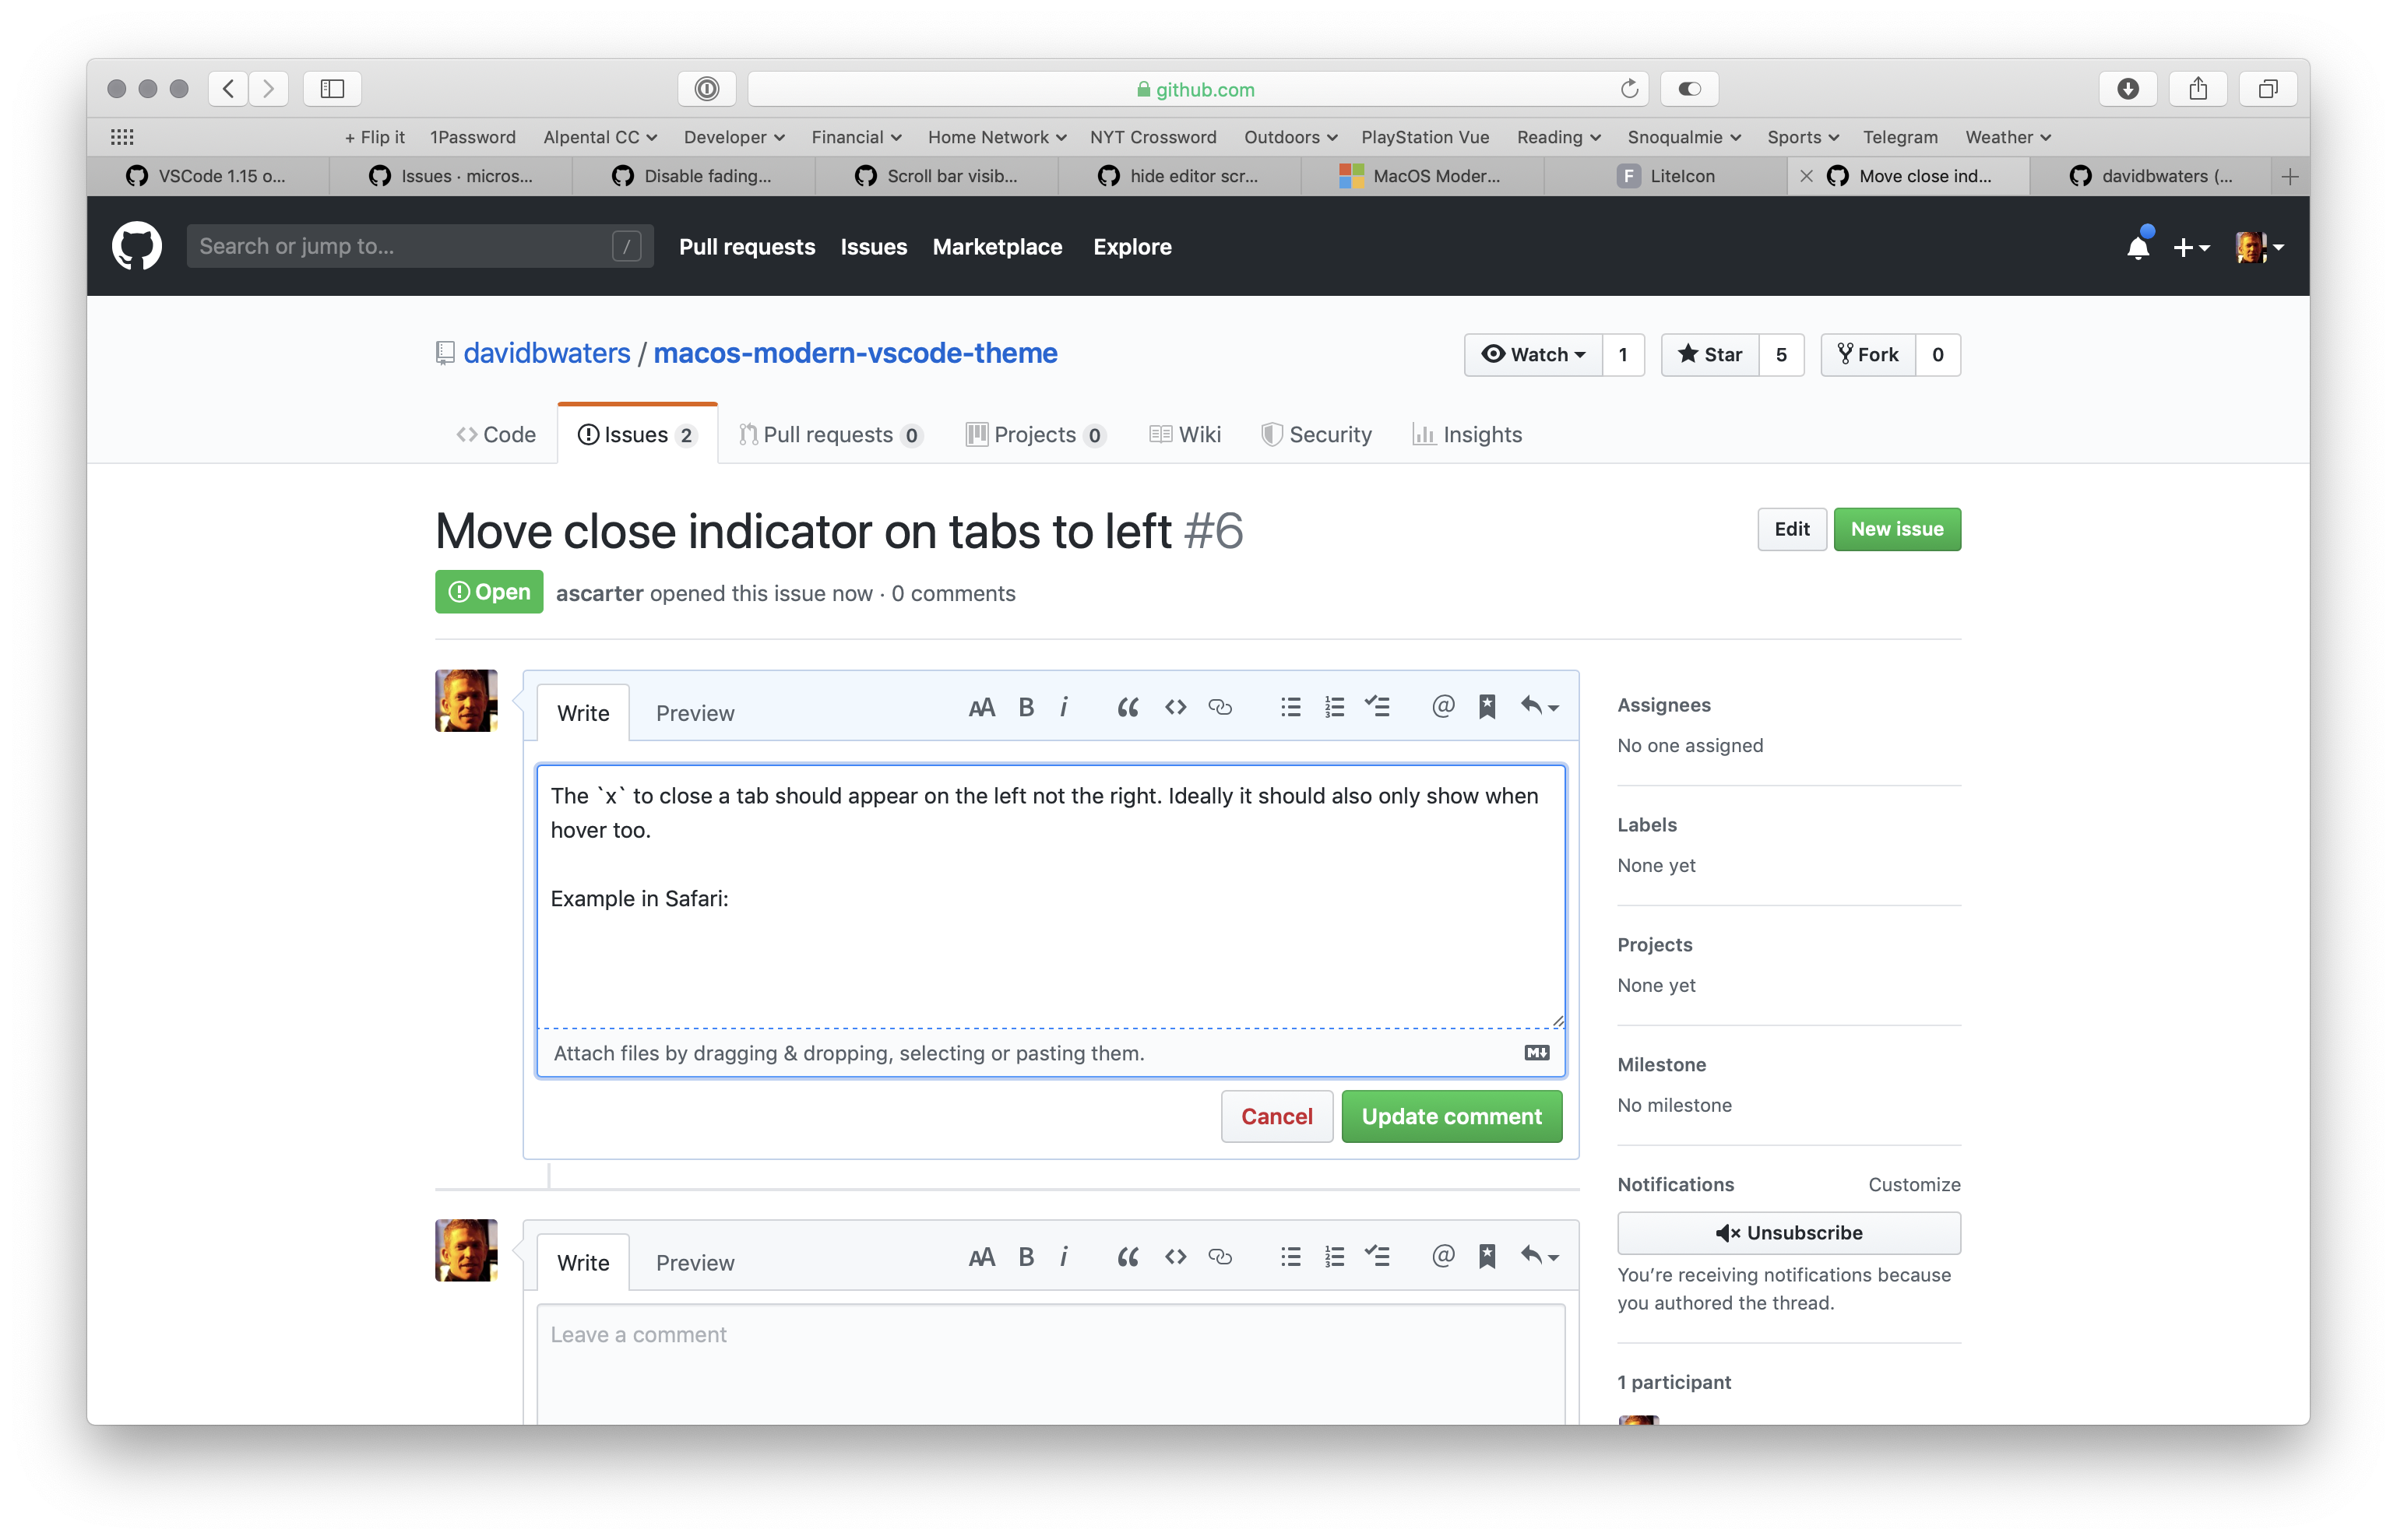Open user avatar profile menu

pyautogui.click(x=2258, y=247)
